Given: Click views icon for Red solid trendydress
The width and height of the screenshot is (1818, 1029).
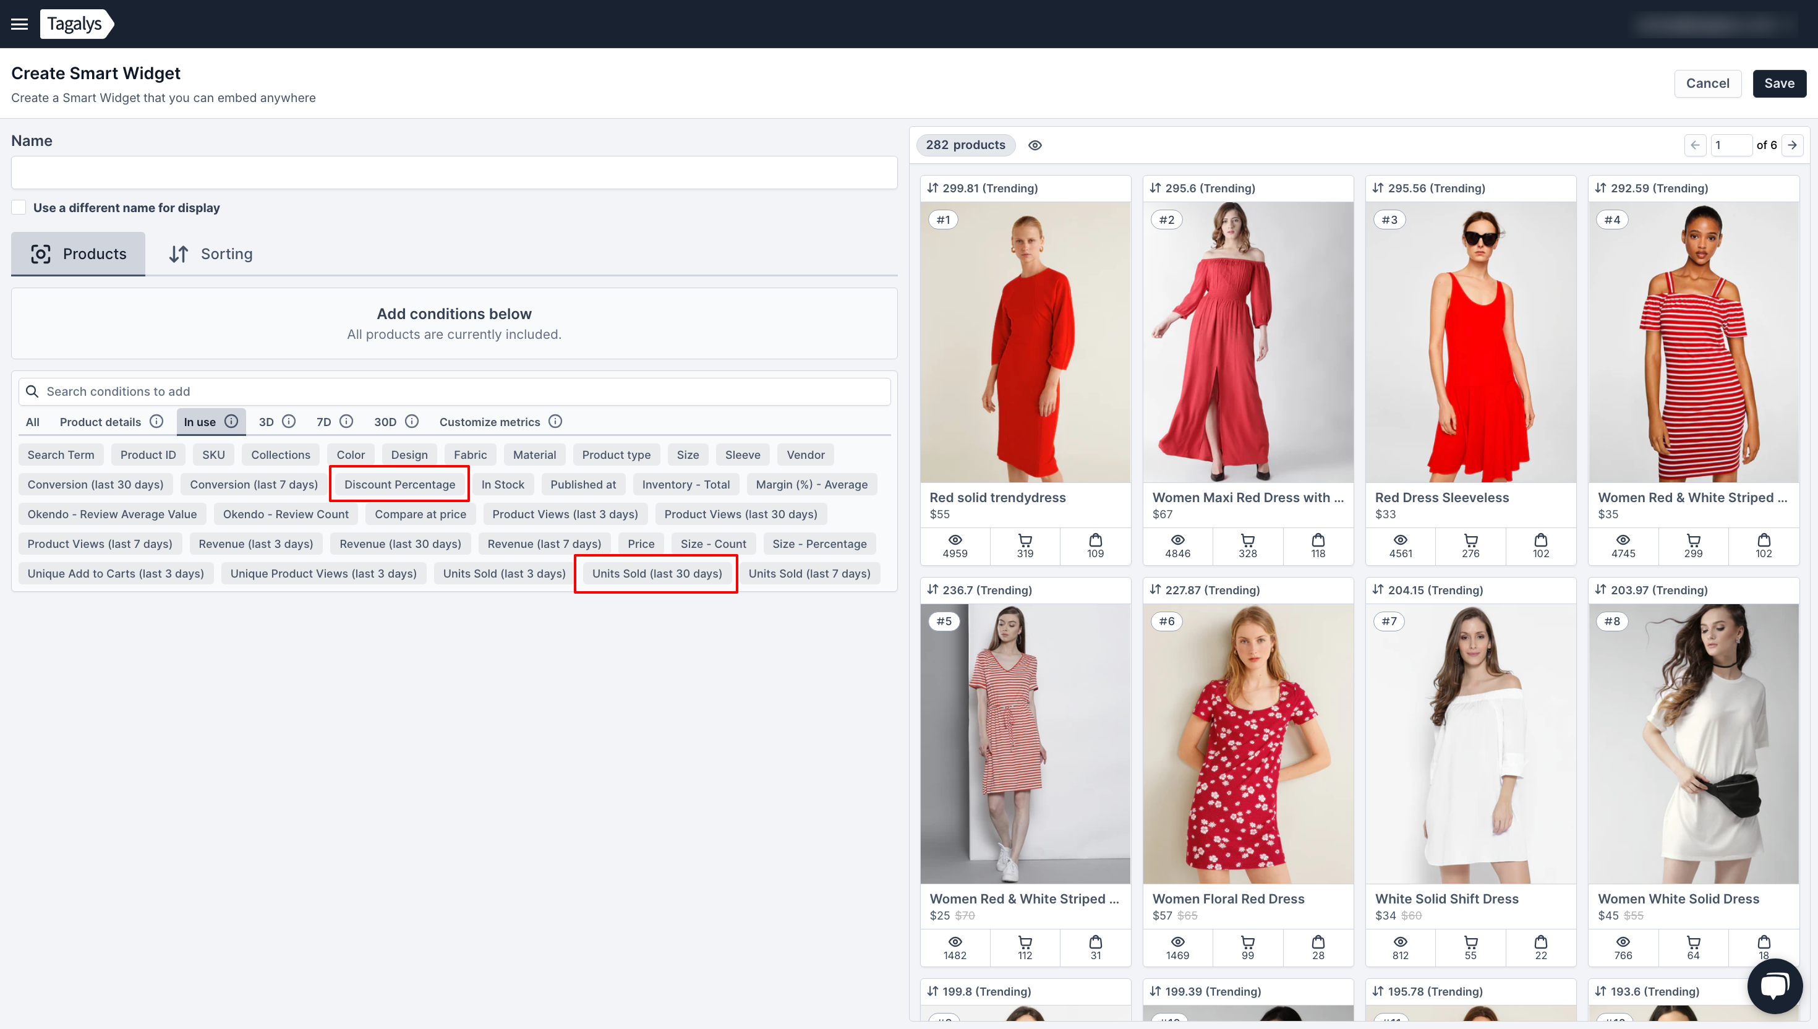Looking at the screenshot, I should (x=955, y=540).
